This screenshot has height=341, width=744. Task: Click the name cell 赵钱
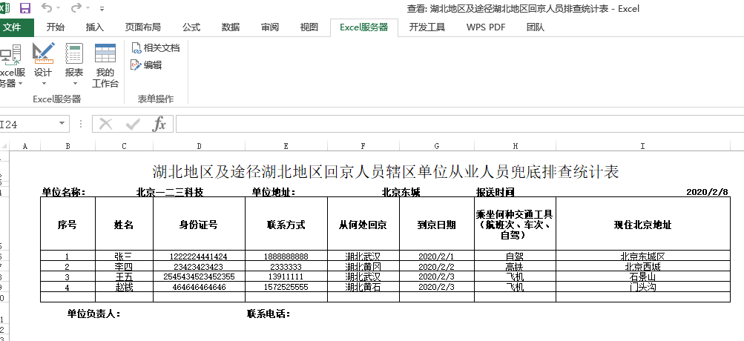click(x=125, y=287)
